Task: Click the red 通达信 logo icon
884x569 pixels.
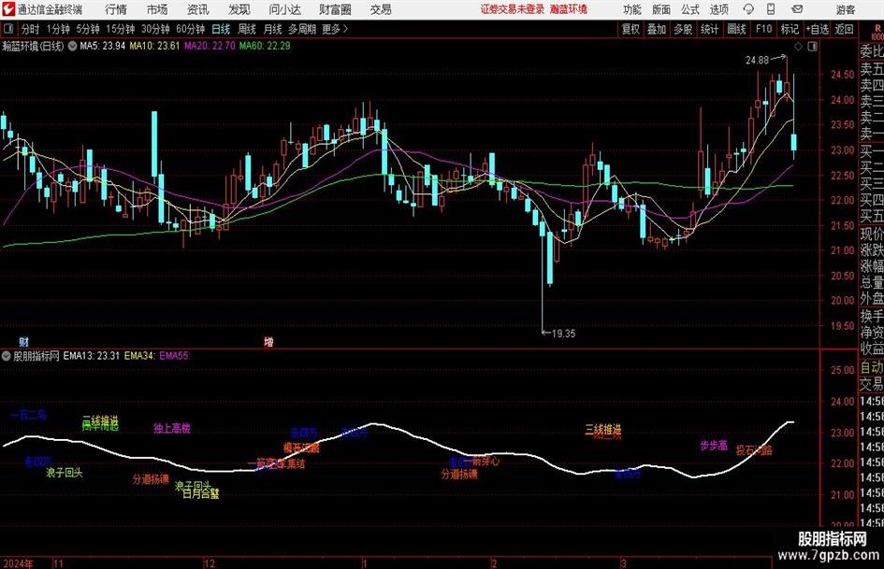Action: [7, 9]
